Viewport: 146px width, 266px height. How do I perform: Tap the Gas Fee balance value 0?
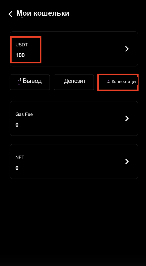pos(17,125)
